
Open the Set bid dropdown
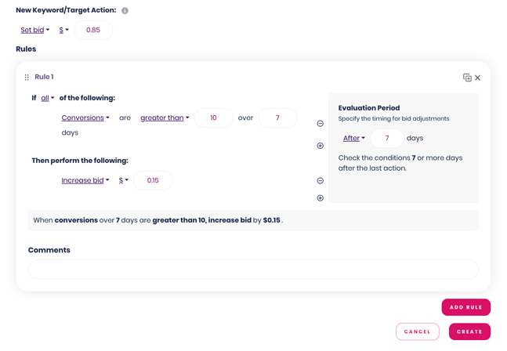click(35, 31)
